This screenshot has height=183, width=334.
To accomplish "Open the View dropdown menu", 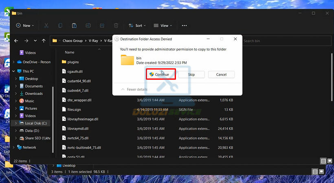I will click(x=163, y=25).
